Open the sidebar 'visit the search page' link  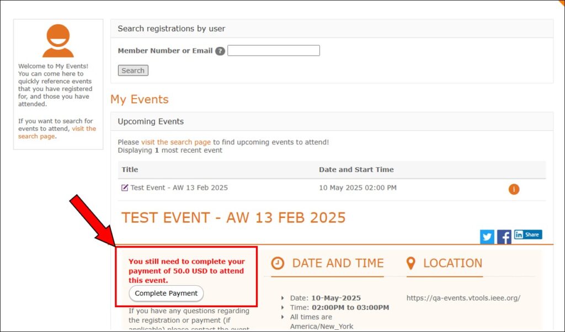pos(57,132)
